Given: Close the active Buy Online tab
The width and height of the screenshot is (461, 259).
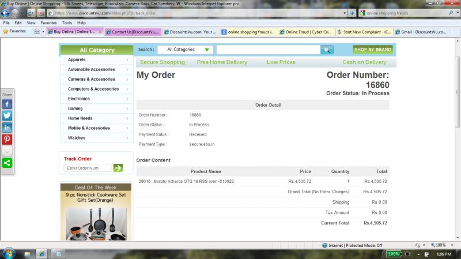Looking at the screenshot, I should [x=100, y=32].
